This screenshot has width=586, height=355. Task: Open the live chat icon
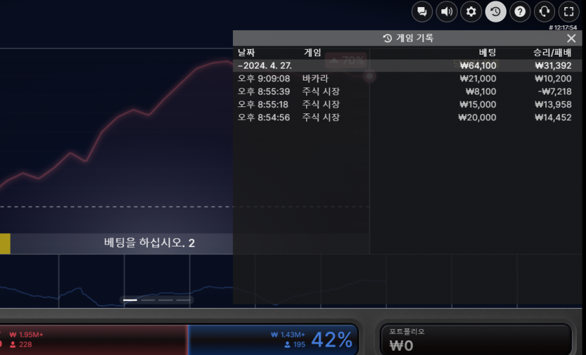pos(422,11)
